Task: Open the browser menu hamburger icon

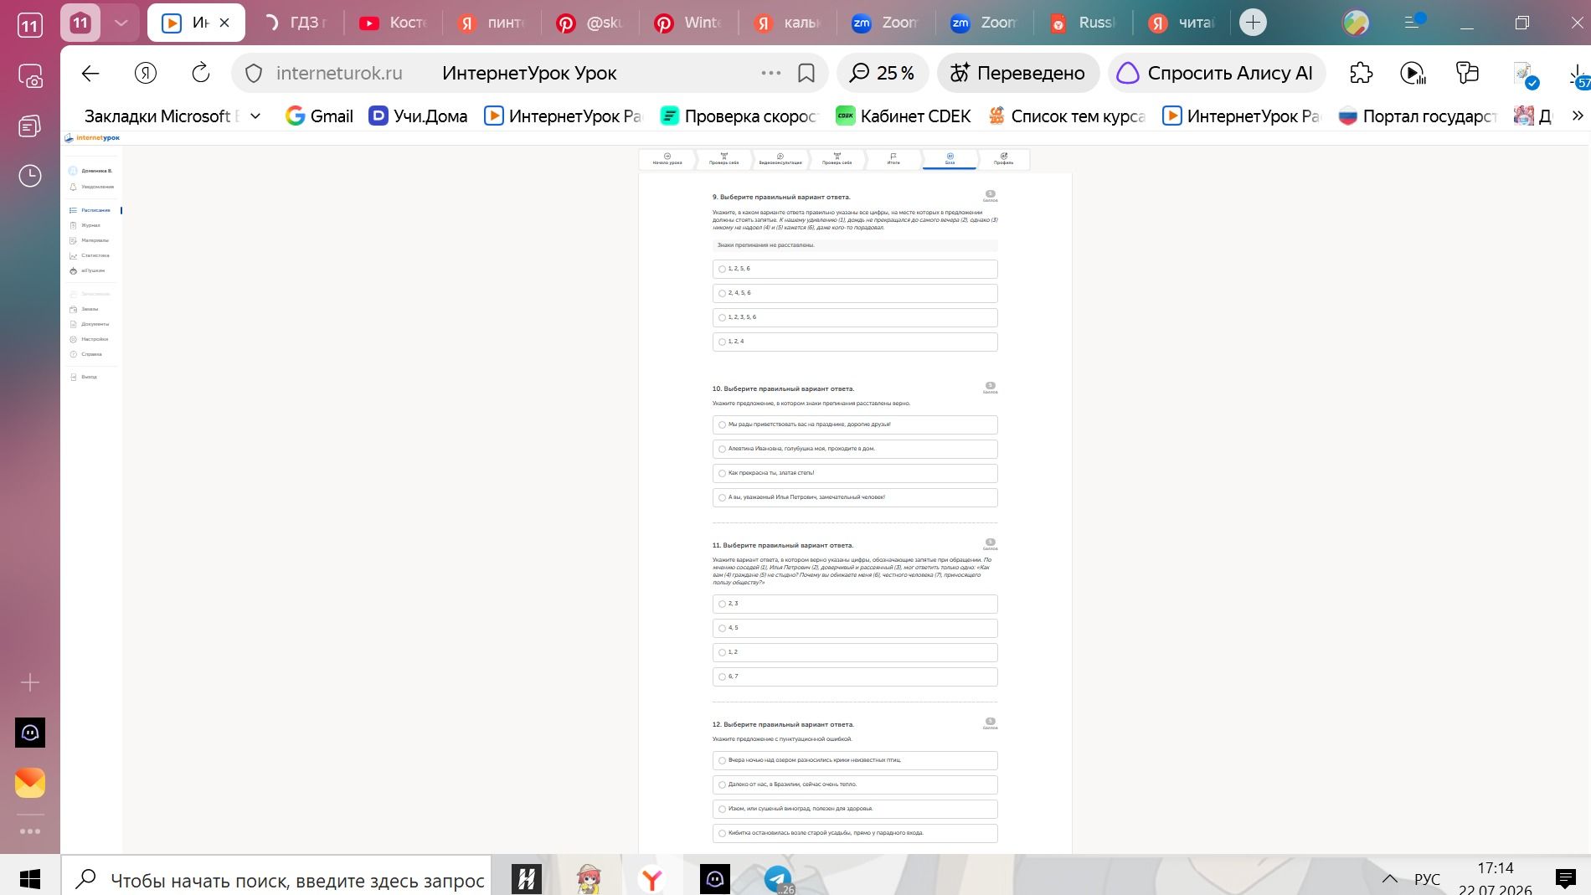Action: 1412,23
